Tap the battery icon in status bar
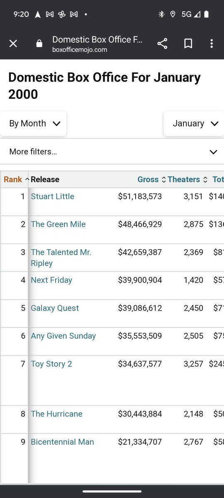 click(206, 14)
